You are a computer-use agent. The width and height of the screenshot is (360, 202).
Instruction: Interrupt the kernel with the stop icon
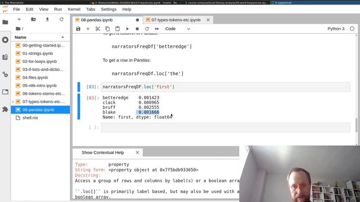pyautogui.click(x=137, y=29)
